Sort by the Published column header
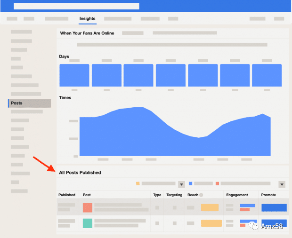292x238 pixels. point(67,195)
